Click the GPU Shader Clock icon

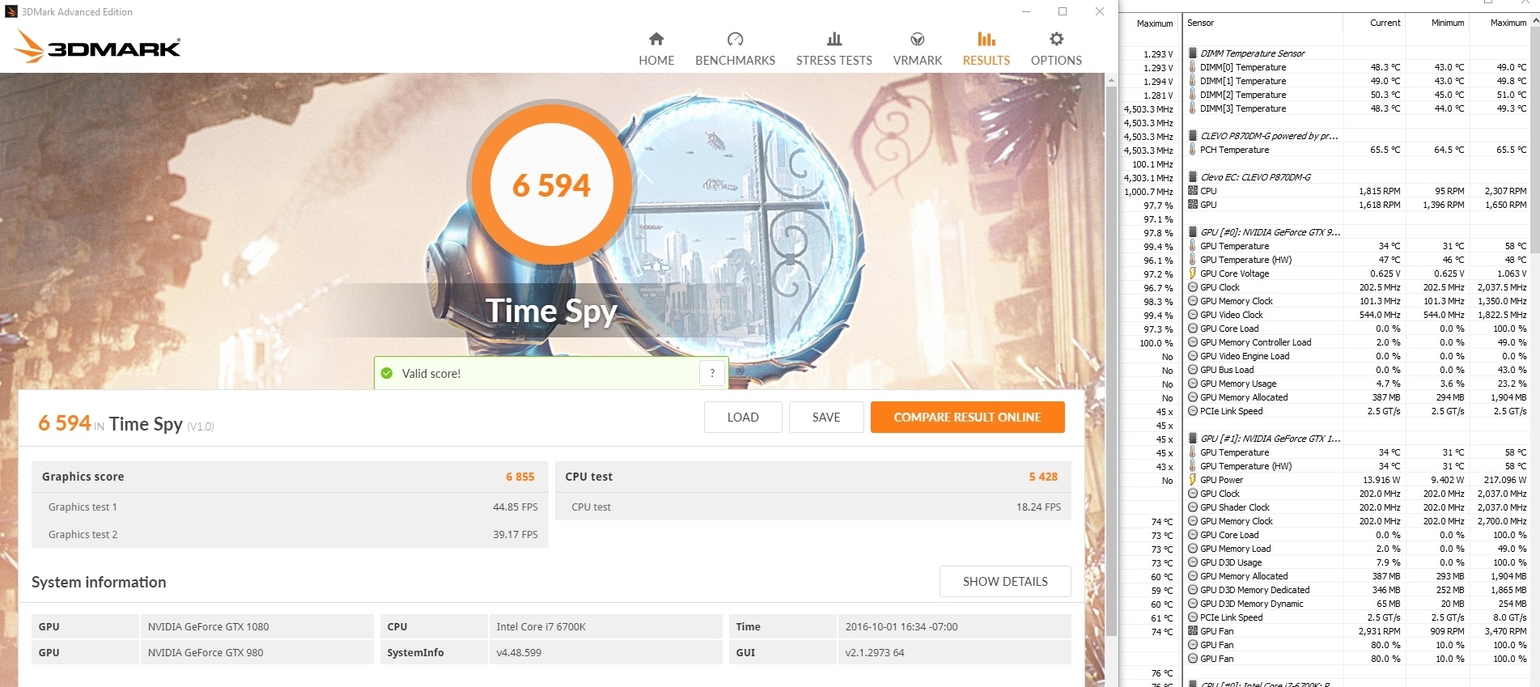click(x=1193, y=507)
